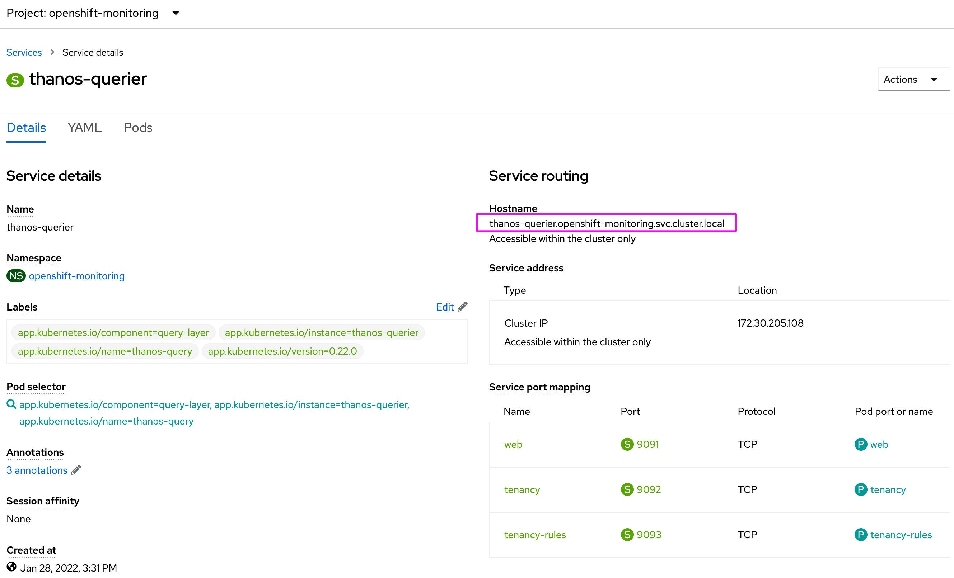954x578 pixels.
Task: Click the pencil icon next to Labels Edit
Action: pos(463,307)
